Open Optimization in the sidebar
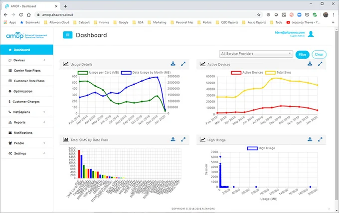This screenshot has height=213, width=339. tap(26, 91)
